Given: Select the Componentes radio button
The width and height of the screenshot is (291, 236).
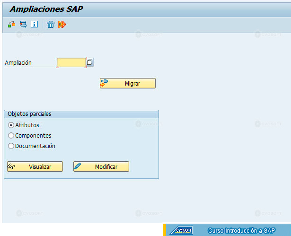Looking at the screenshot, I should (x=11, y=136).
